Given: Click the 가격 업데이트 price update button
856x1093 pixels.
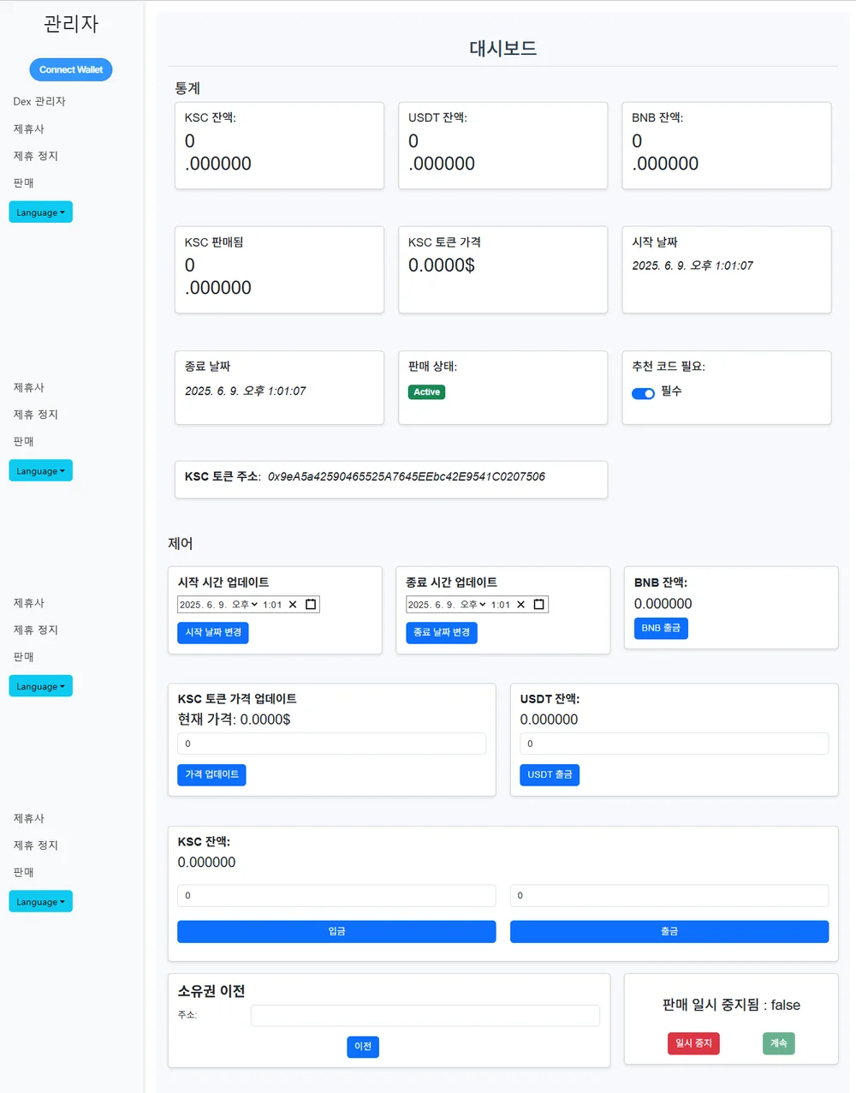Looking at the screenshot, I should (x=211, y=774).
